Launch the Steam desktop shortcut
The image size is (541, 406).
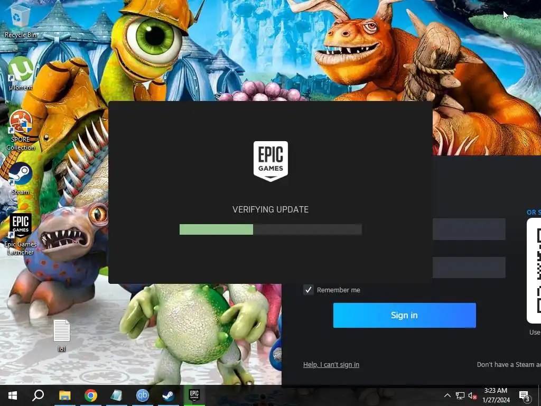pos(21,179)
